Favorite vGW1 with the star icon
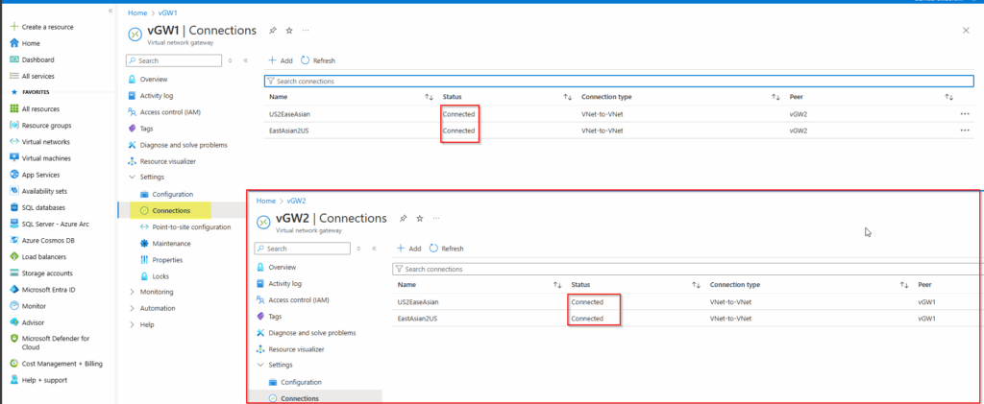Screen dimensions: 984x404 [288, 30]
